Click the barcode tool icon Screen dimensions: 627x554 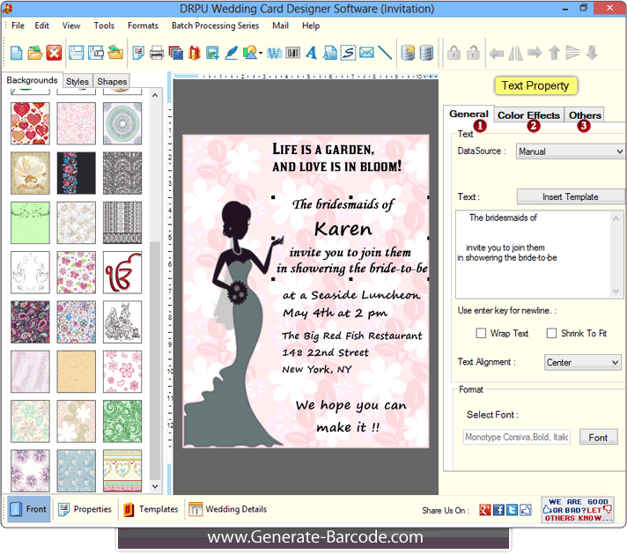coord(292,53)
